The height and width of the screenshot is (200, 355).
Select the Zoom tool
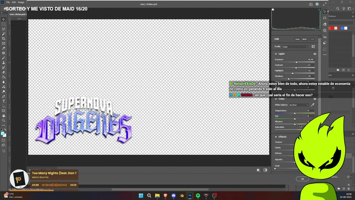pos(4,120)
